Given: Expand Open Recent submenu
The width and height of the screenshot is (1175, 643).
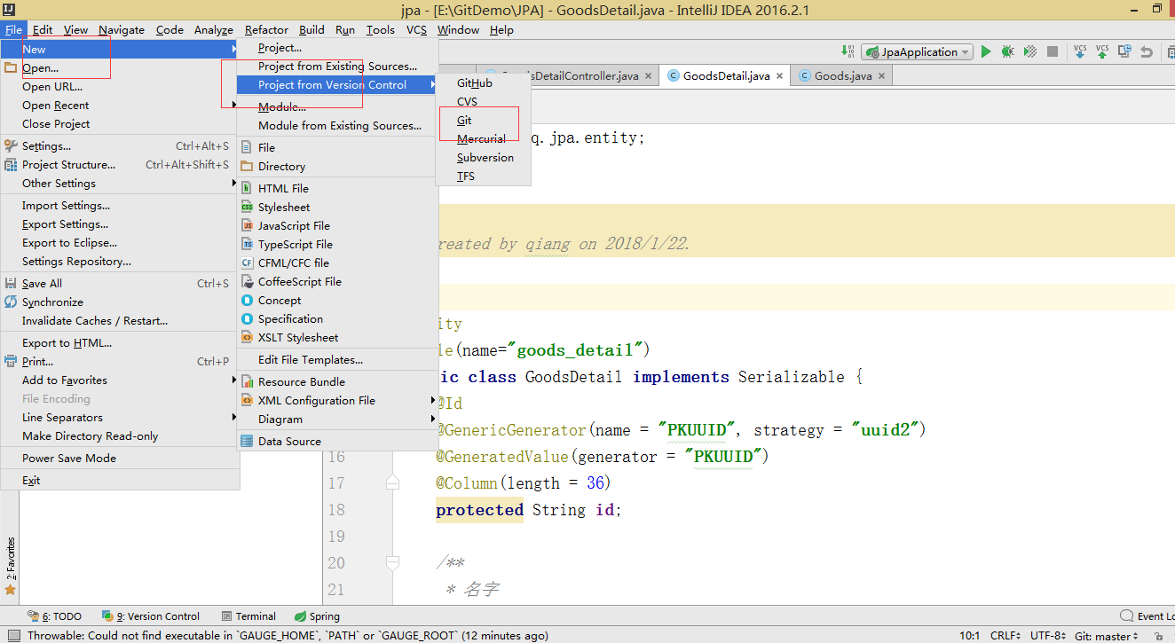Looking at the screenshot, I should (x=120, y=106).
